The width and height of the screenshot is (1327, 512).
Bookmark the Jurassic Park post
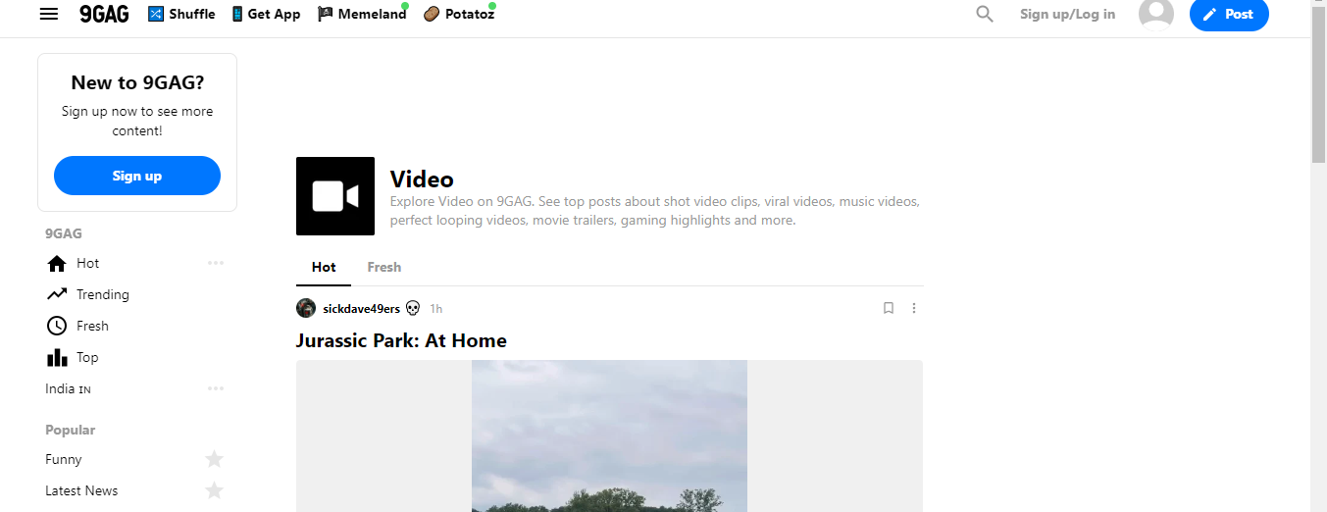(x=889, y=308)
